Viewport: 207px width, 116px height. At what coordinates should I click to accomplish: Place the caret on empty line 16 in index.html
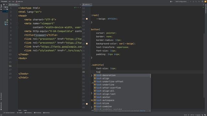pyautogui.click(x=49, y=66)
